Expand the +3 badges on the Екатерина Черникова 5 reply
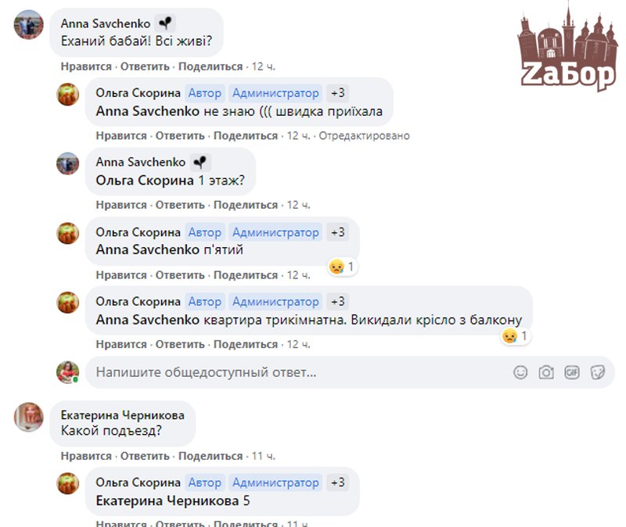The image size is (626, 527). 338,482
